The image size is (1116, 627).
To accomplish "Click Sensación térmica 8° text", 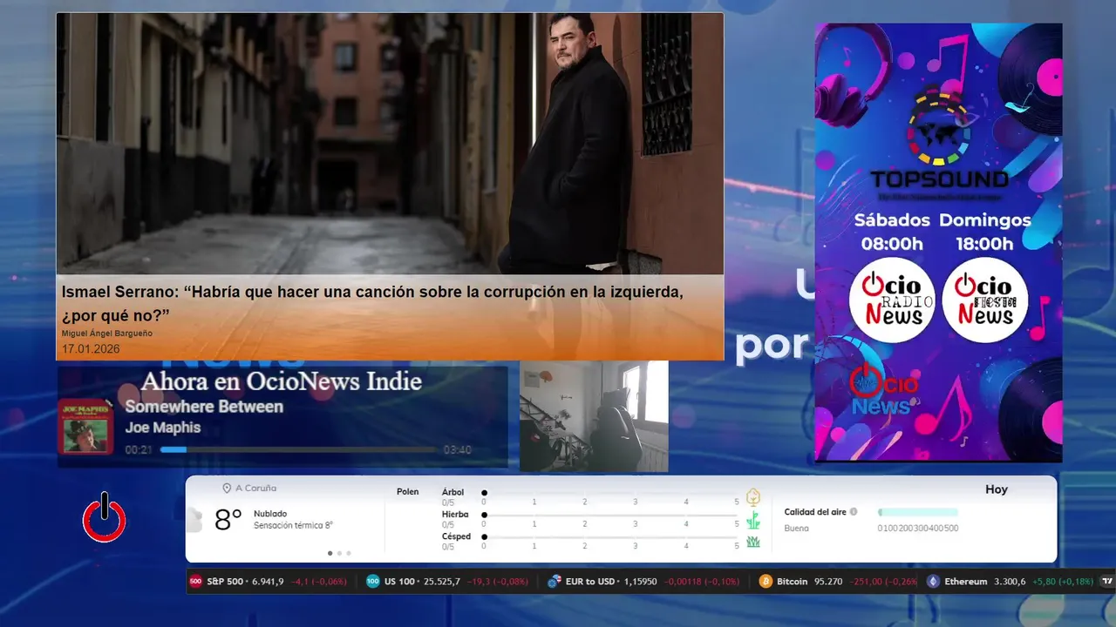I will (x=293, y=526).
